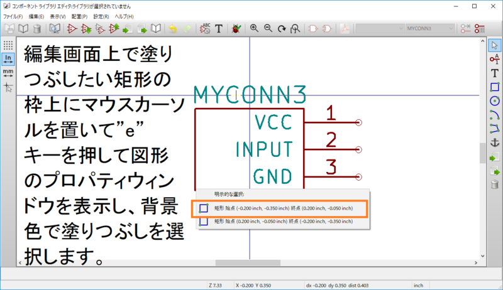
Task: Open the ヘルプ(H) menu
Action: pos(124,16)
